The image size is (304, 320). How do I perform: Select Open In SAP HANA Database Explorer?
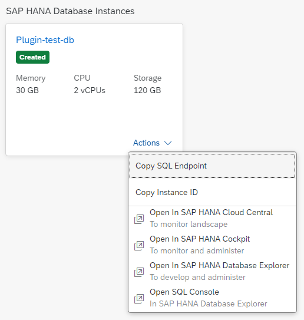(x=213, y=272)
